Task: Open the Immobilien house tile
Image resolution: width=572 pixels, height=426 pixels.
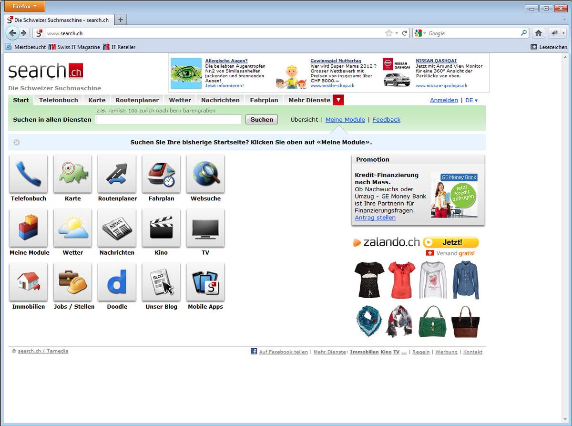Action: [28, 282]
